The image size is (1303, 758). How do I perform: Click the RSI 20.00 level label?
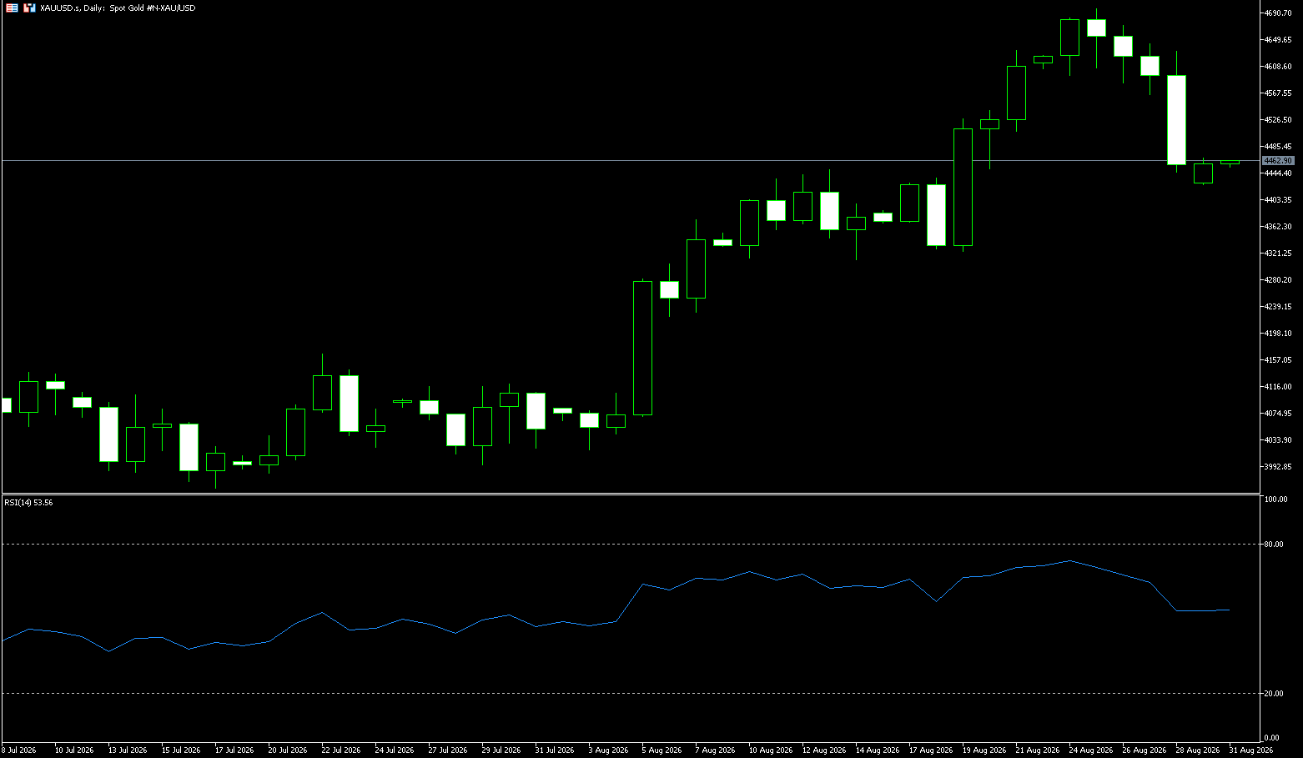(1274, 694)
